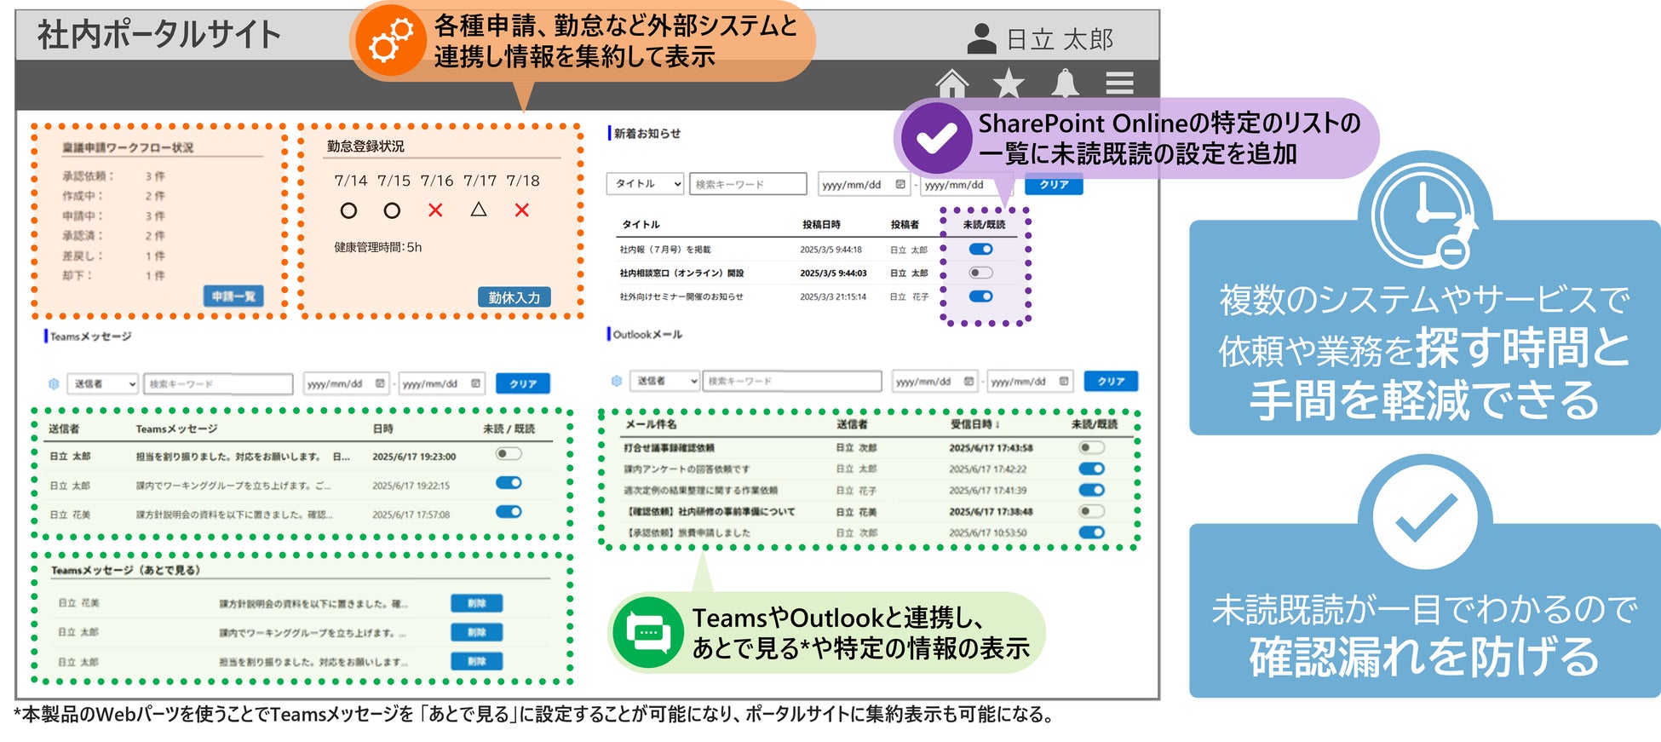Click 投稿日時 column header in 新着お知らせ

pos(821,225)
